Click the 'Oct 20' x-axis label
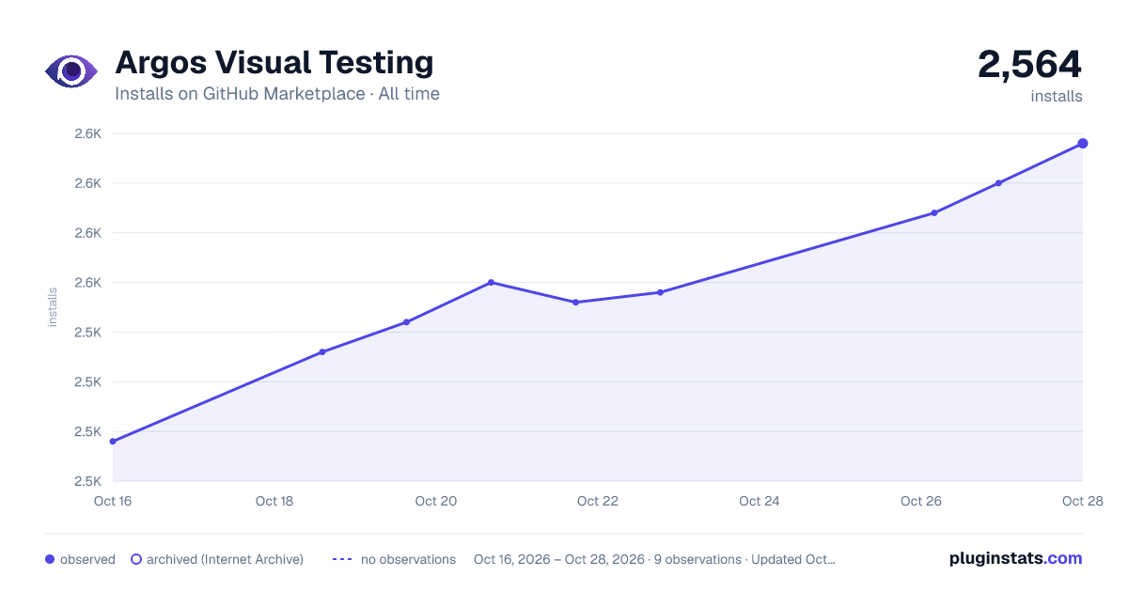The height and width of the screenshot is (592, 1128). click(x=436, y=501)
